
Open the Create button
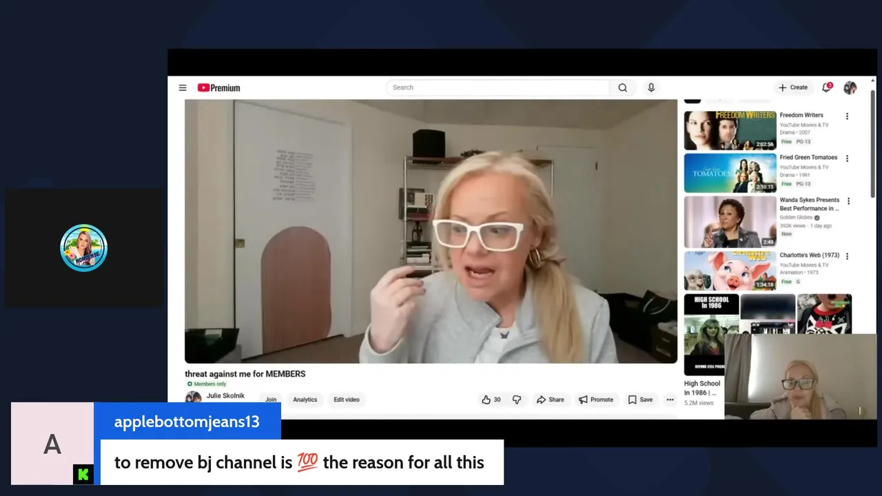point(792,87)
